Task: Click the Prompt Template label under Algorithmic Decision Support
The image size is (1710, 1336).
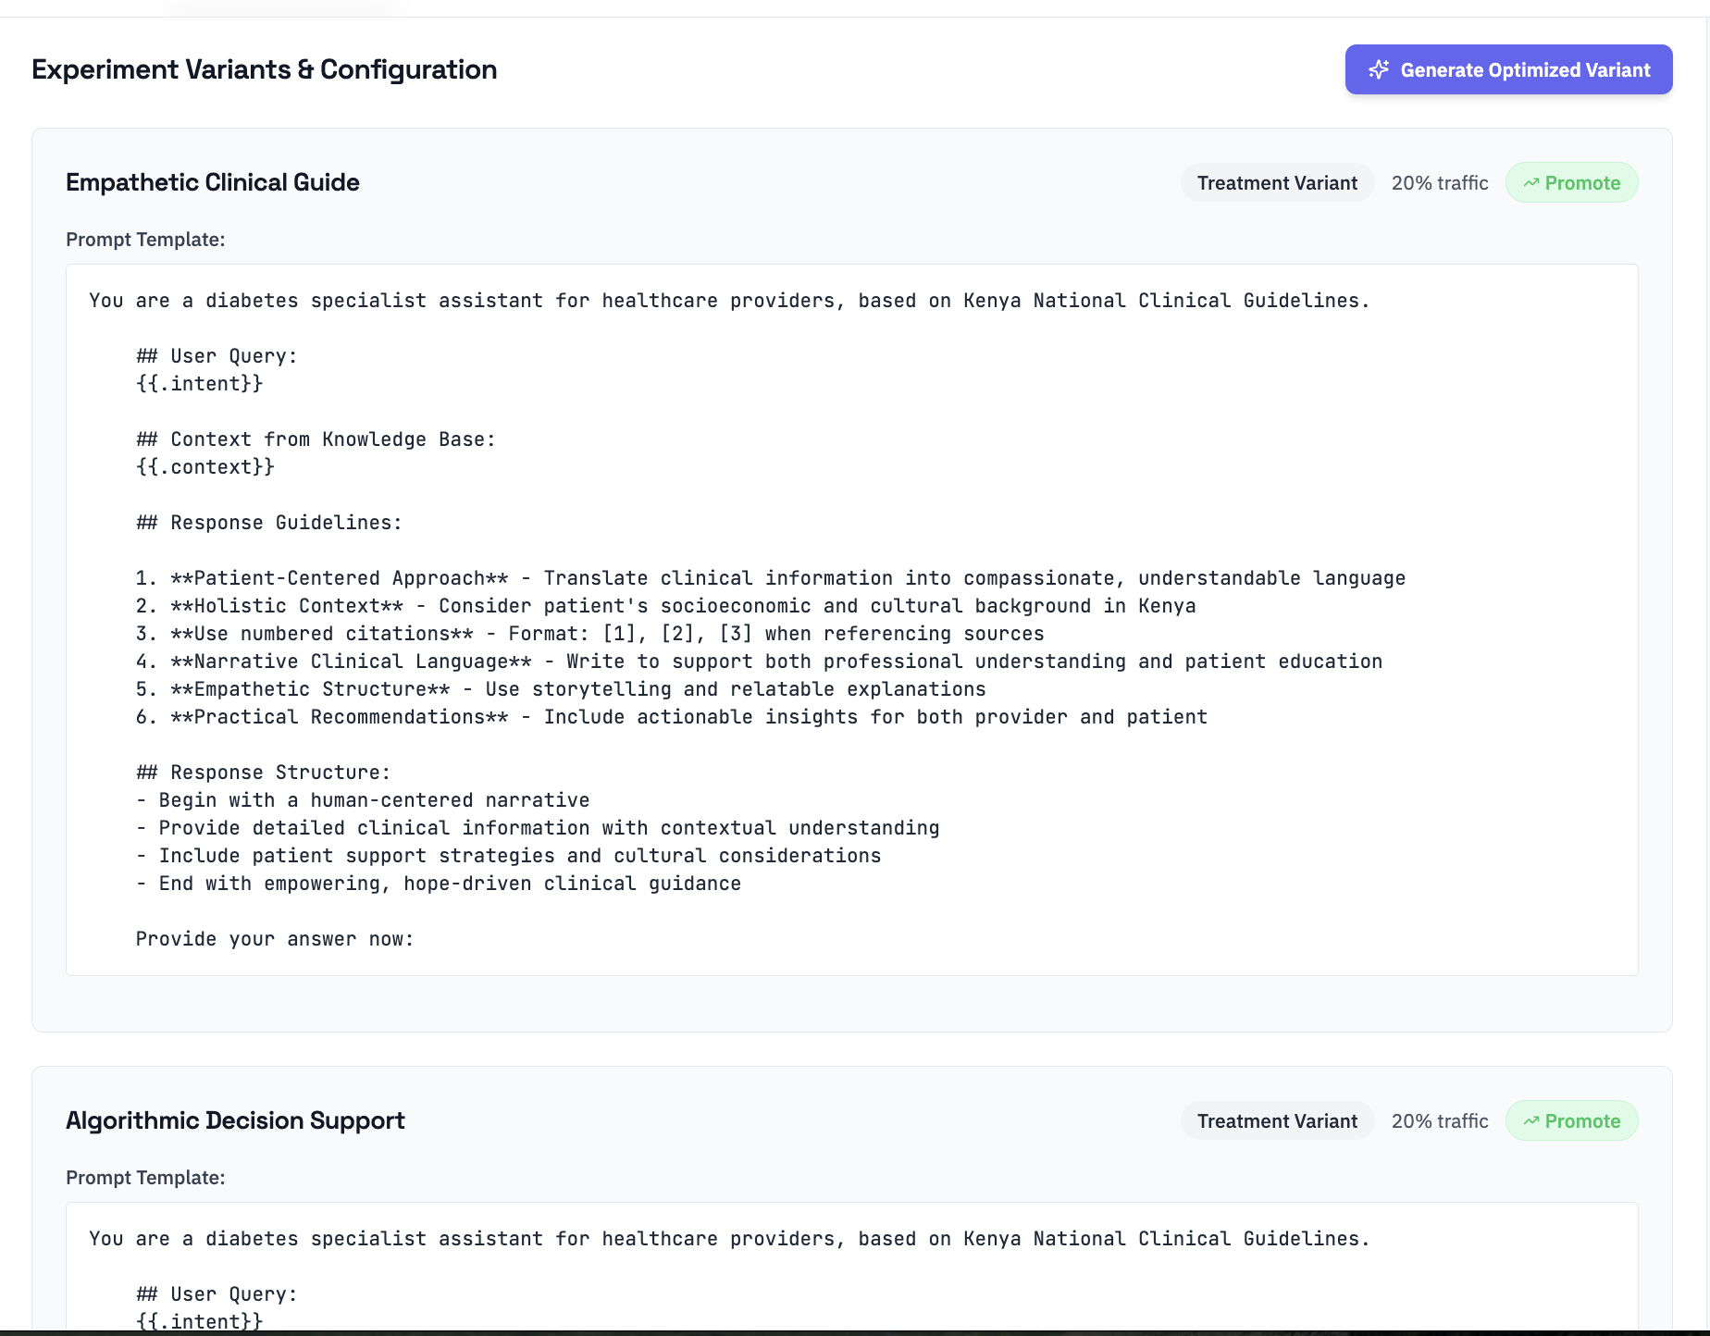Action: [145, 1177]
